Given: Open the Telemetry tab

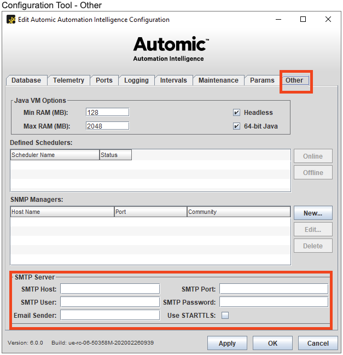Looking at the screenshot, I should 68,80.
